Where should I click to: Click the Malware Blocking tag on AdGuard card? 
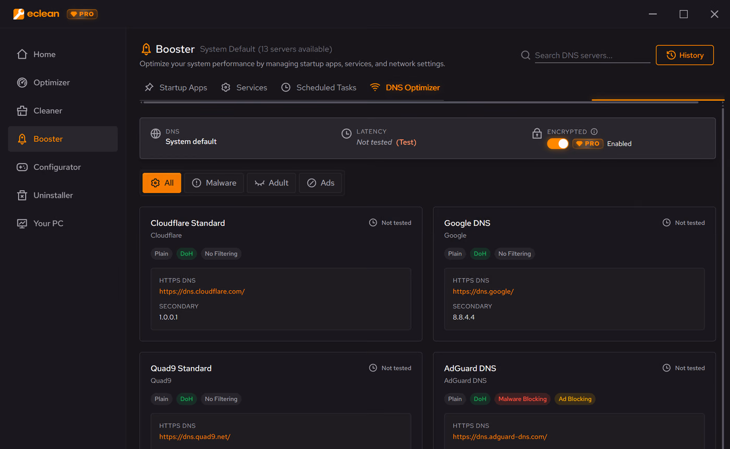tap(522, 399)
